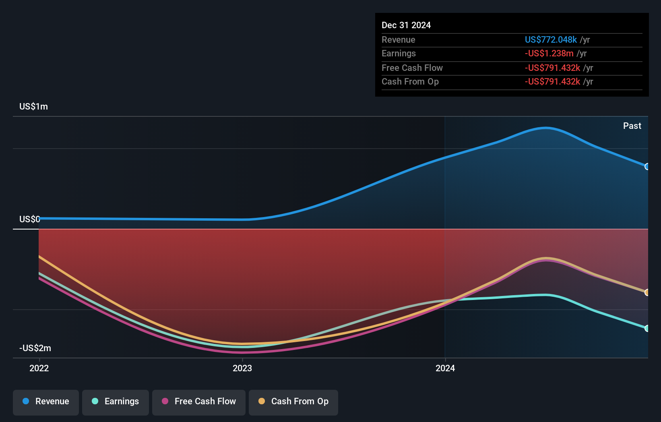The width and height of the screenshot is (661, 422).
Task: Click the Free Cash Flow -US$791.432k value
Action: click(552, 68)
